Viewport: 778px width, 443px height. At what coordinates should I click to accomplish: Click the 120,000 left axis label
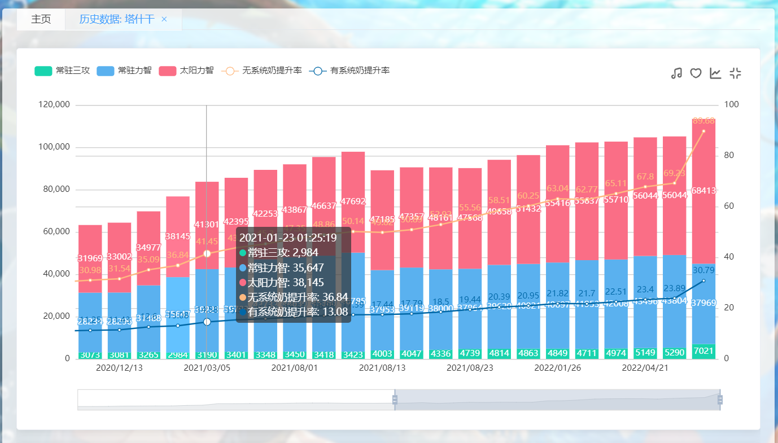click(54, 105)
